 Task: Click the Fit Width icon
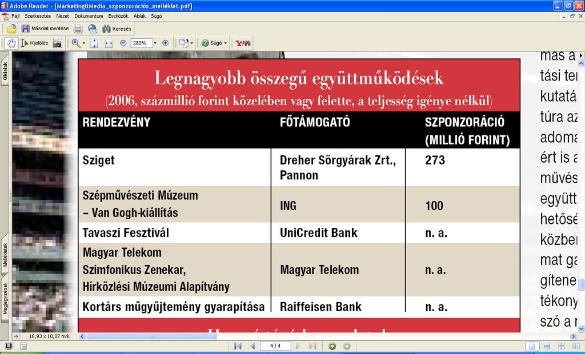pos(109,43)
